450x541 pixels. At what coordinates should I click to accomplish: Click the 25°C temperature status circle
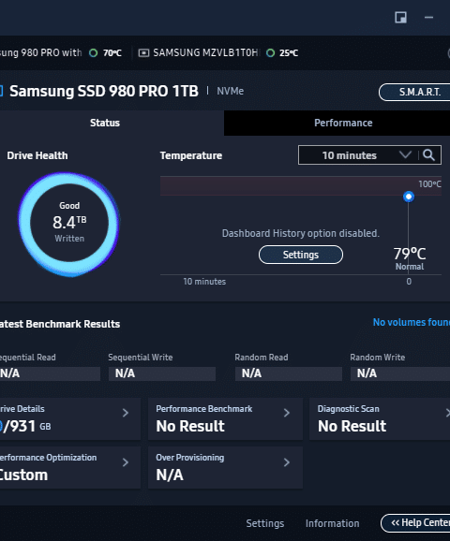[271, 52]
